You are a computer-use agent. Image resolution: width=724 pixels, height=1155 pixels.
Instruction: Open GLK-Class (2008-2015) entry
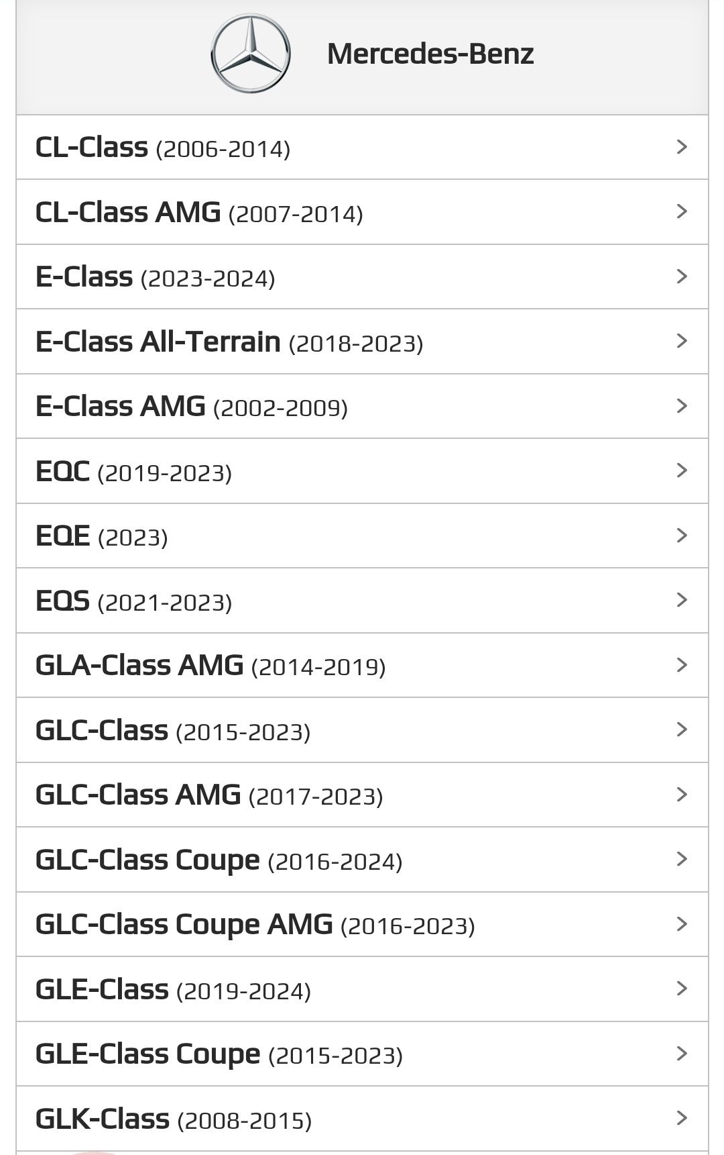tap(362, 1119)
